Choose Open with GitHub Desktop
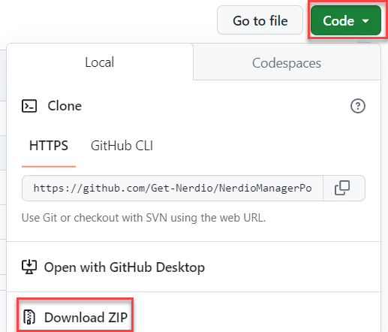 point(113,267)
